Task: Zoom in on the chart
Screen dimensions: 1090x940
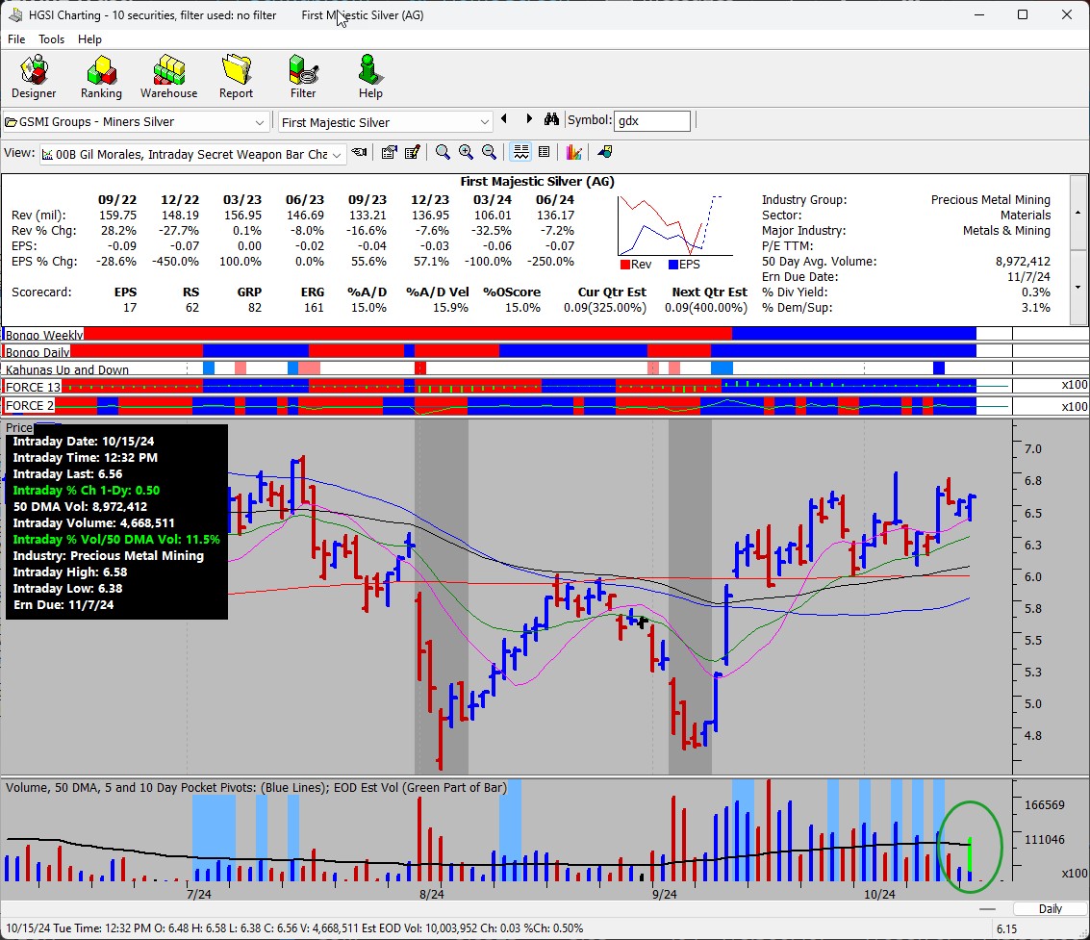Action: 466,152
